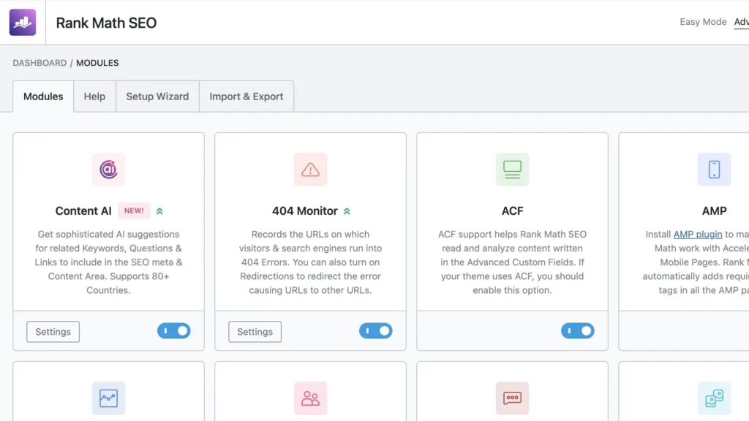Click the Rank Math SEO logo icon
Viewport: 749px width, 421px height.
(x=23, y=22)
